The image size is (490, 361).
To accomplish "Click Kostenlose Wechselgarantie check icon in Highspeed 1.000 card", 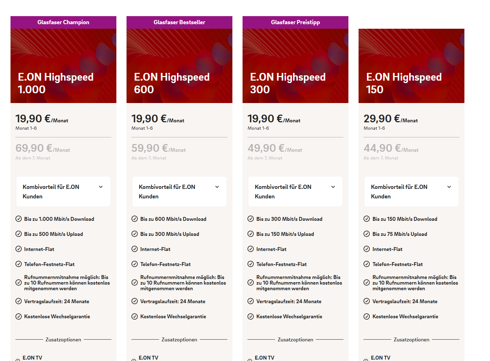I will (19, 316).
